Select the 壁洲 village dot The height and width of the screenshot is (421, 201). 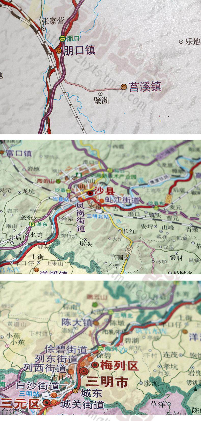[x=100, y=94]
